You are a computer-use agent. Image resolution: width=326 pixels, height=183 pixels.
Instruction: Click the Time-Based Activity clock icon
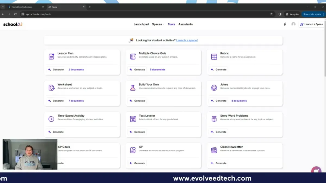click(51, 119)
